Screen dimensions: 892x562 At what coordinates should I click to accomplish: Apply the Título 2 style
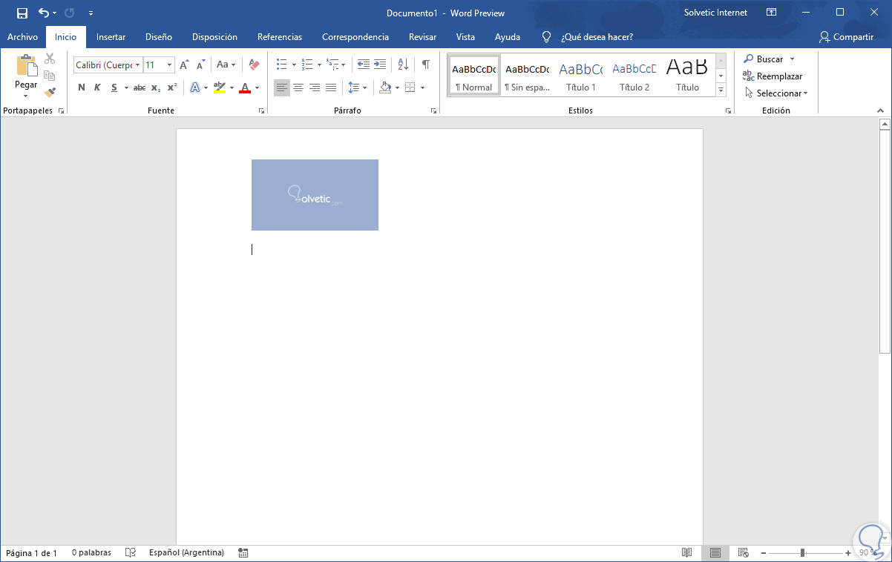coord(634,75)
